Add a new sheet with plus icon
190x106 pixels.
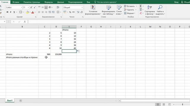tap(20, 101)
